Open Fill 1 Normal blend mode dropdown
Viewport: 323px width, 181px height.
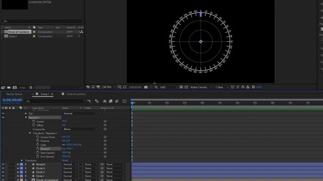pyautogui.click(x=80, y=114)
